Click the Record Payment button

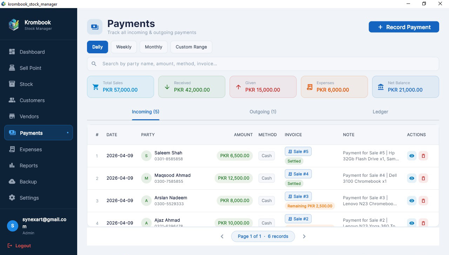click(404, 27)
